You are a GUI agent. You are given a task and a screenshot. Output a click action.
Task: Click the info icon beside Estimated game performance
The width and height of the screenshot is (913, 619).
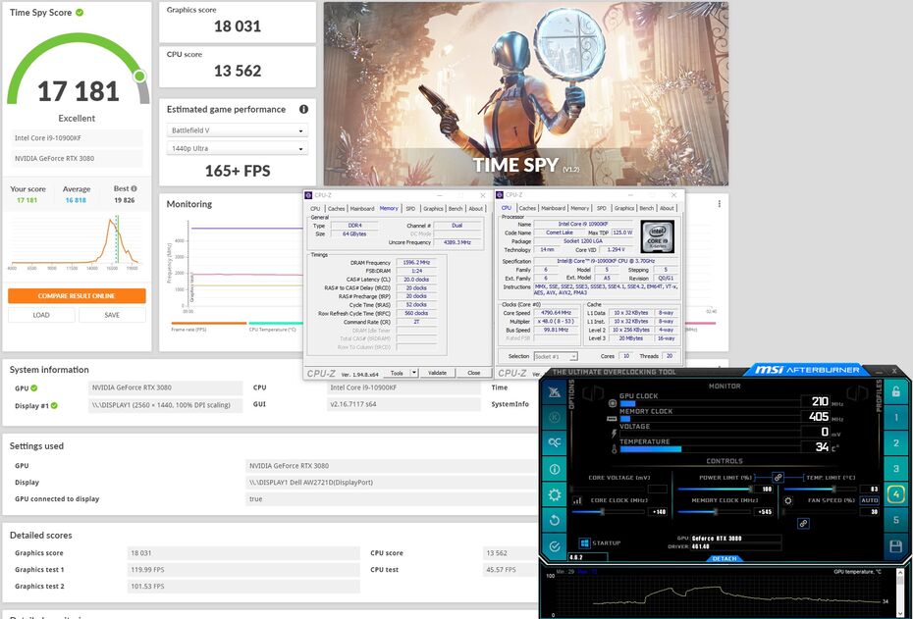[303, 109]
